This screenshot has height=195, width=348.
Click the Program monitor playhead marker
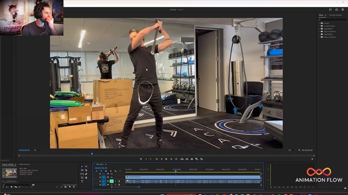pyautogui.click(x=92, y=153)
